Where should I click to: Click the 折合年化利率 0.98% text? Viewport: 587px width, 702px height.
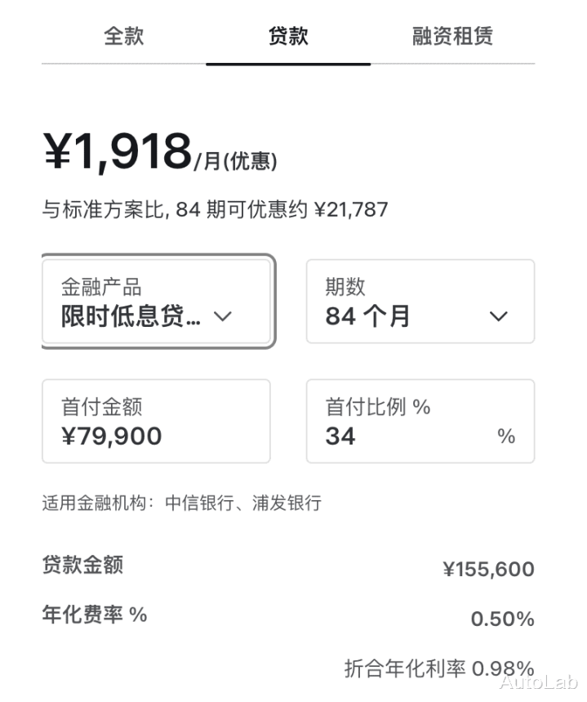tap(438, 668)
